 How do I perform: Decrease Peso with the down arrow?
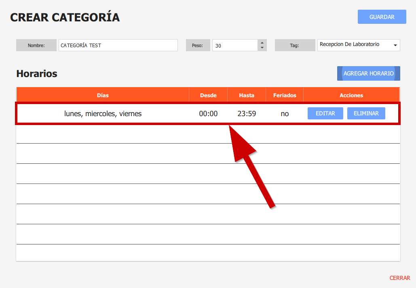[262, 48]
